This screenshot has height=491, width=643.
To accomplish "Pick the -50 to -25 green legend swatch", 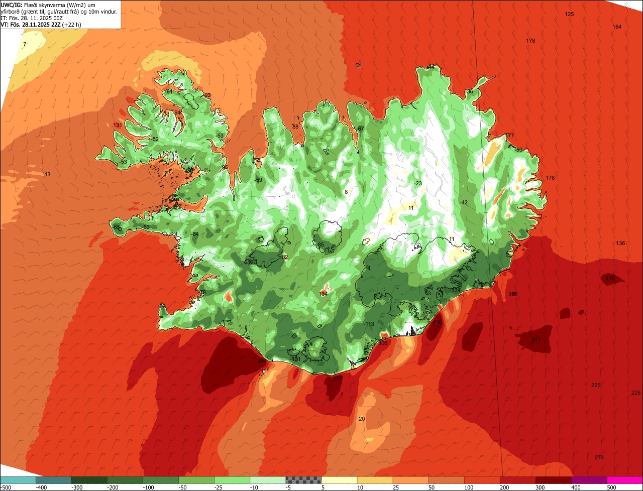I will (x=196, y=480).
